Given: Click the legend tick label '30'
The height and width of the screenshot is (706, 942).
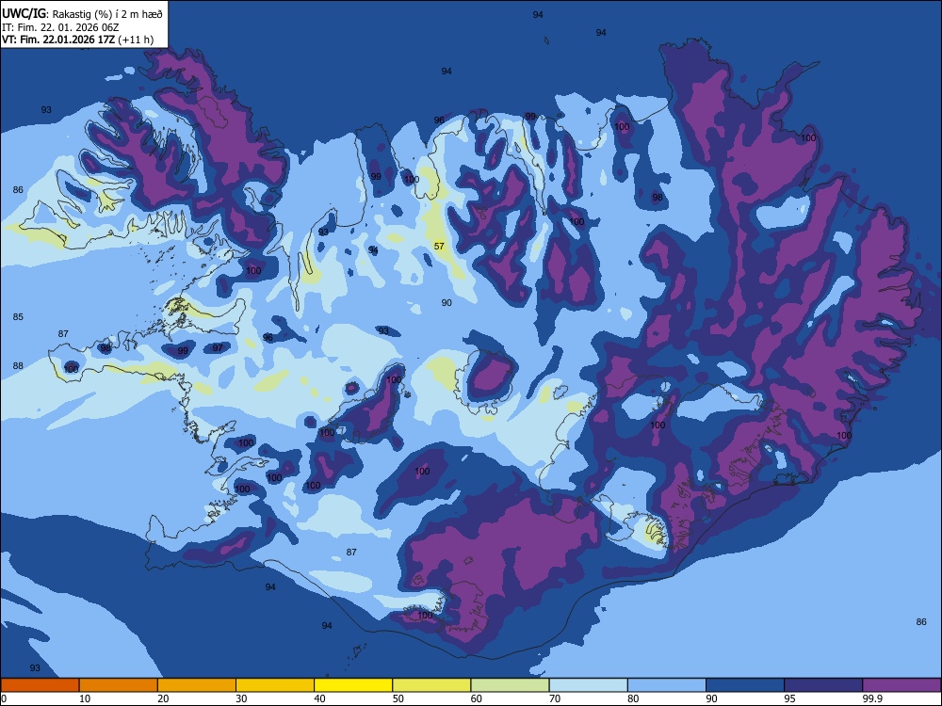Looking at the screenshot, I should pyautogui.click(x=241, y=698).
